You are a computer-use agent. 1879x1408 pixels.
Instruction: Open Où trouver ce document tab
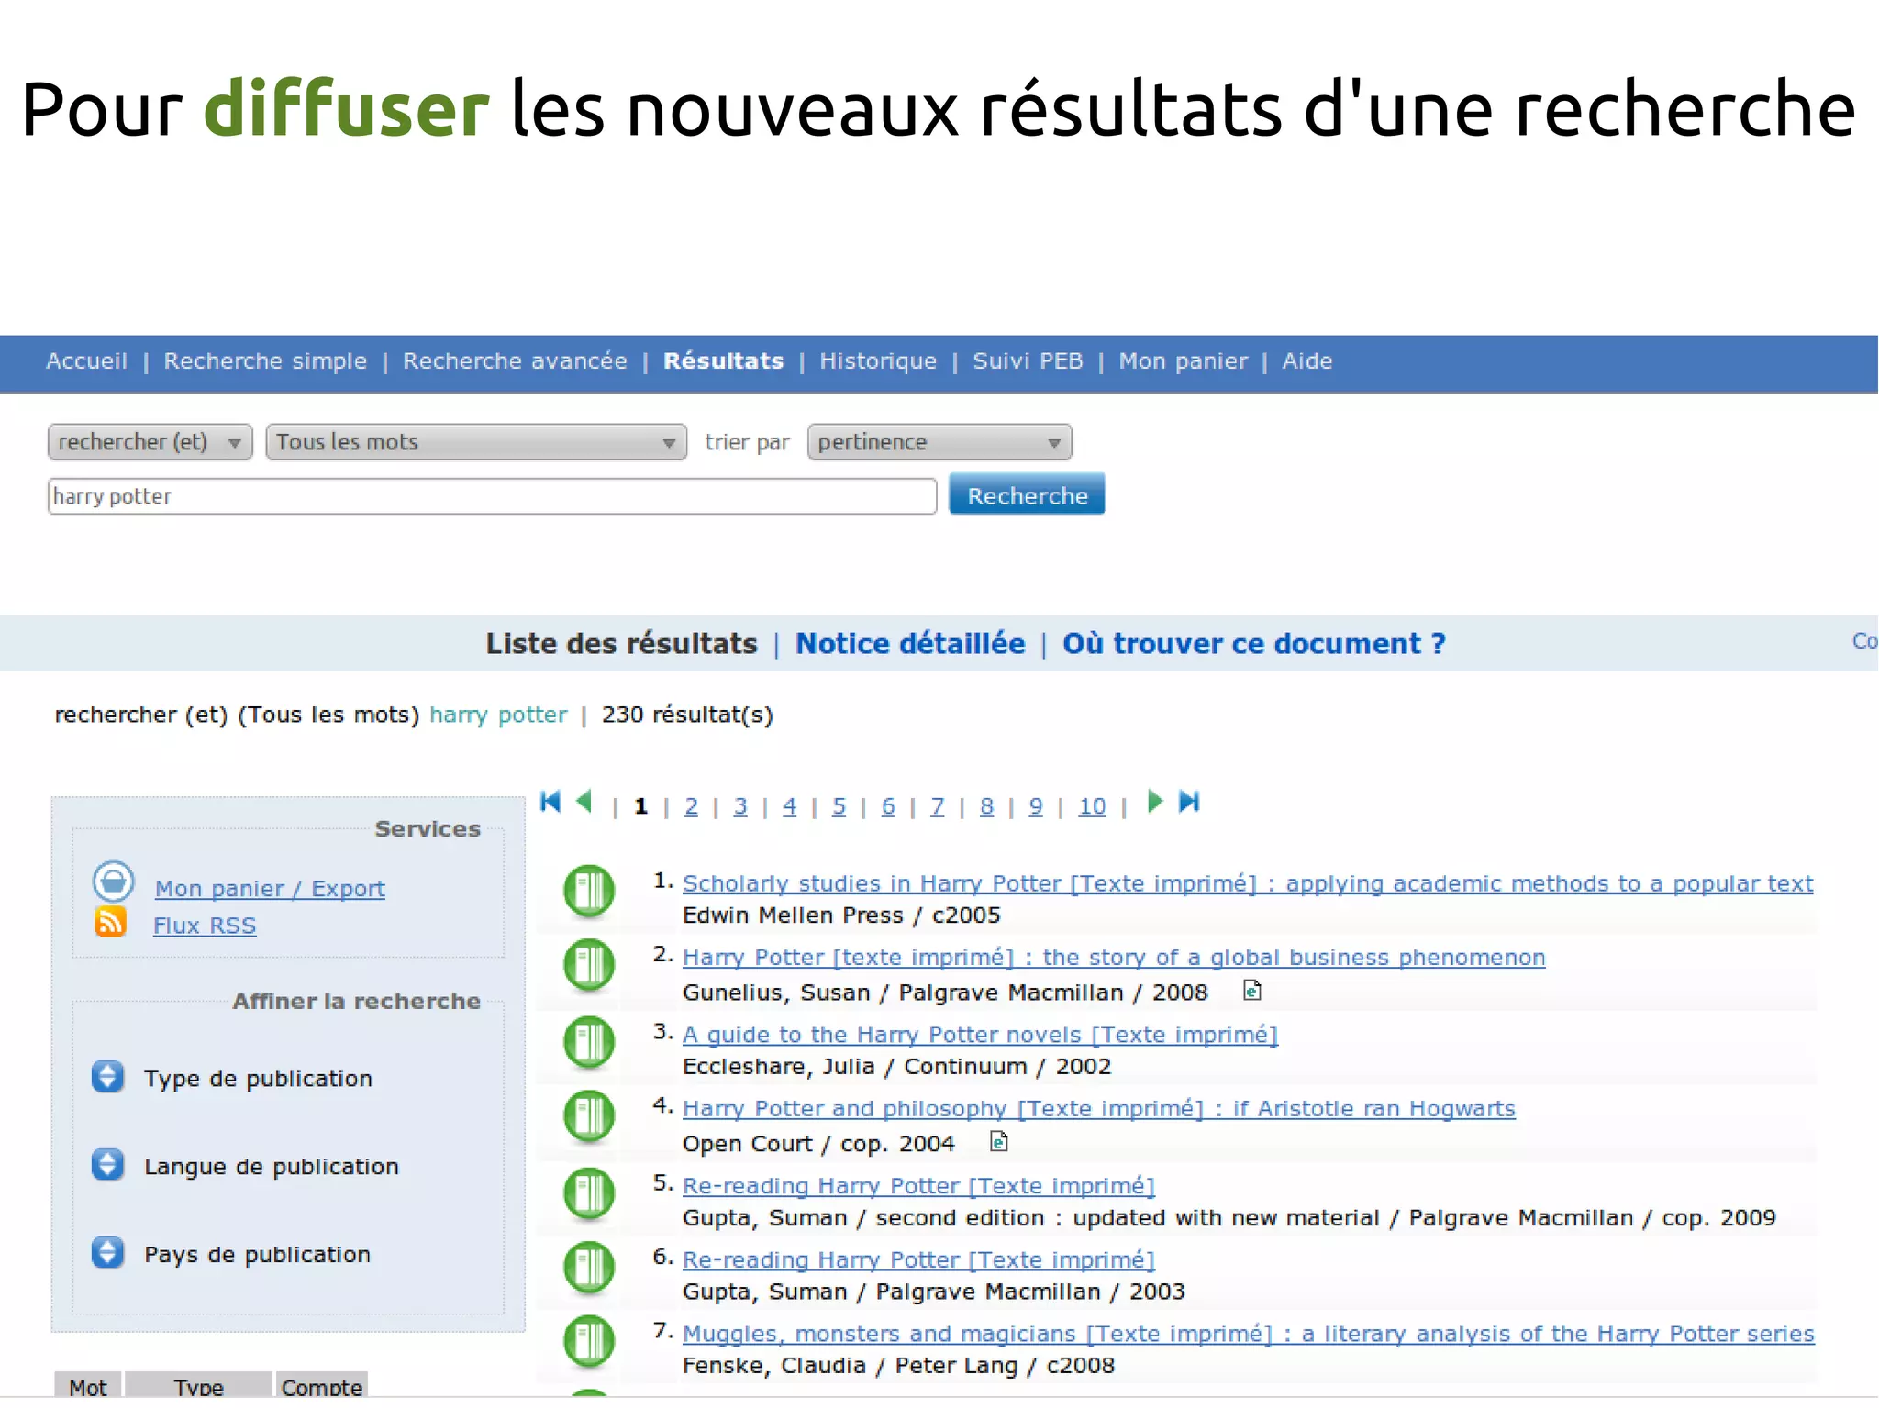1254,644
